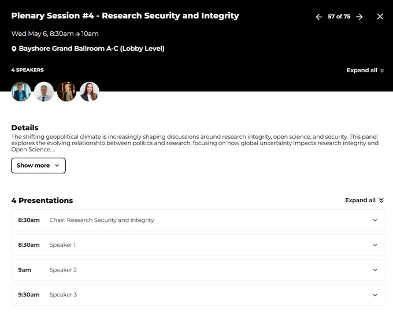Expand all presentations list

tap(365, 200)
